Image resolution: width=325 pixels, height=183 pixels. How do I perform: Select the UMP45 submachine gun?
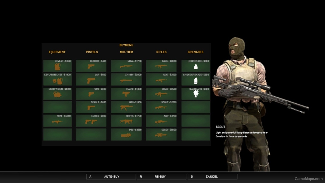126,121
